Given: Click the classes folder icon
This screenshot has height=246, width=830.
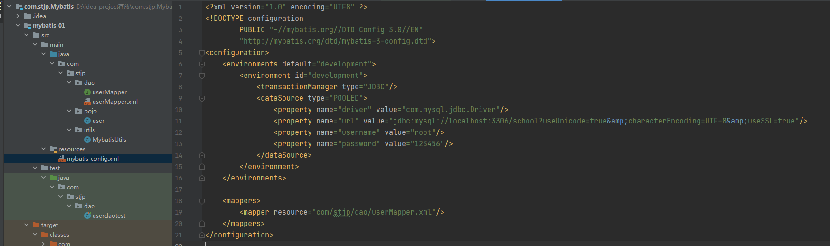Looking at the screenshot, I should [x=45, y=235].
